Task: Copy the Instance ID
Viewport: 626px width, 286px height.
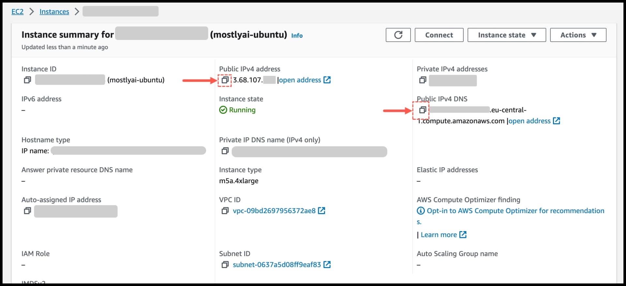Action: [27, 80]
